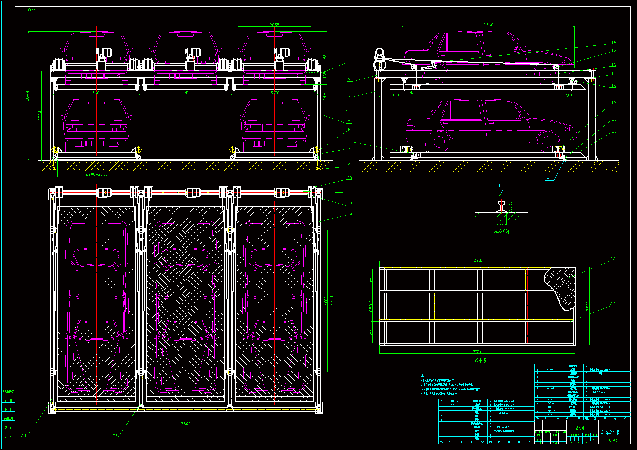Click the detail marker I near the ground rail
637x450 pixels.
click(x=548, y=177)
